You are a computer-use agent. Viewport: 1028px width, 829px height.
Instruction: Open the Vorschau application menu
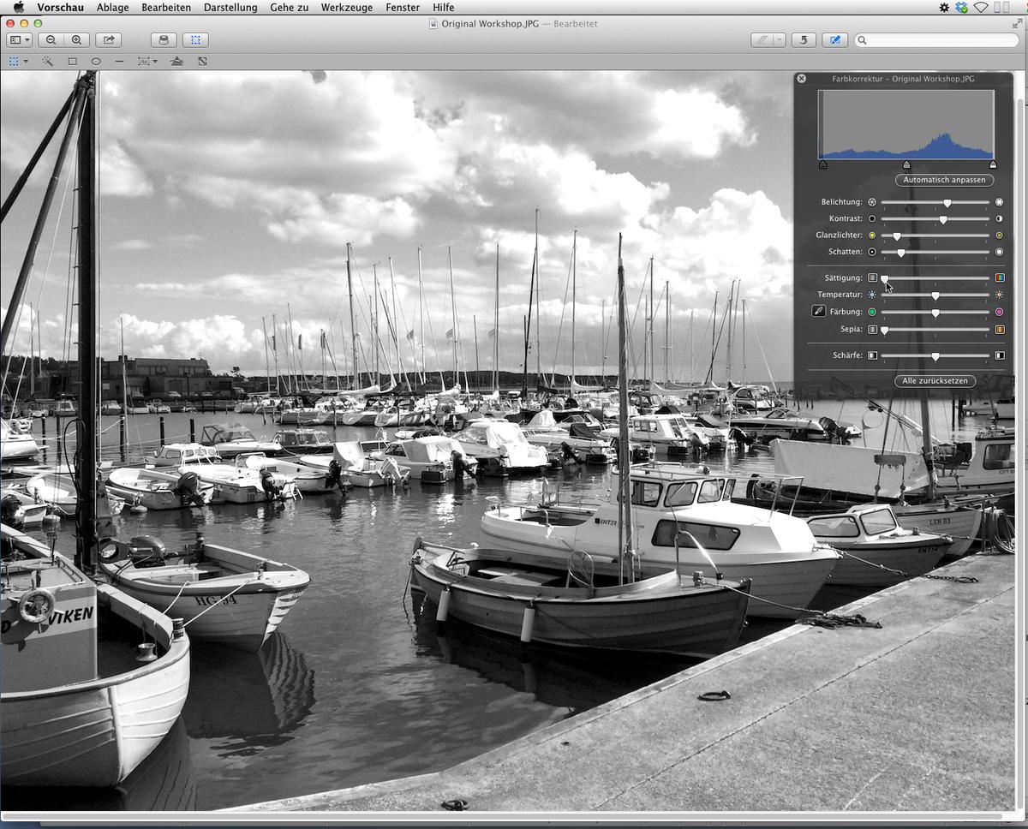(60, 8)
